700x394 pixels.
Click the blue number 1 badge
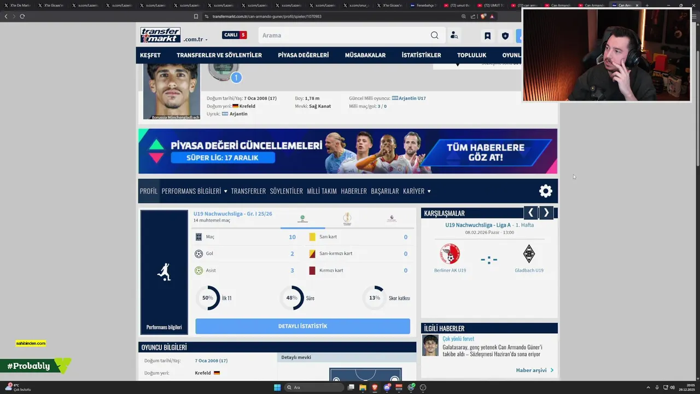[236, 78]
